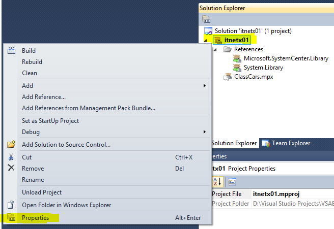Viewport: 334px width, 229px height.
Task: Click the Open Folder in Windows Explorer icon
Action: [x=11, y=205]
